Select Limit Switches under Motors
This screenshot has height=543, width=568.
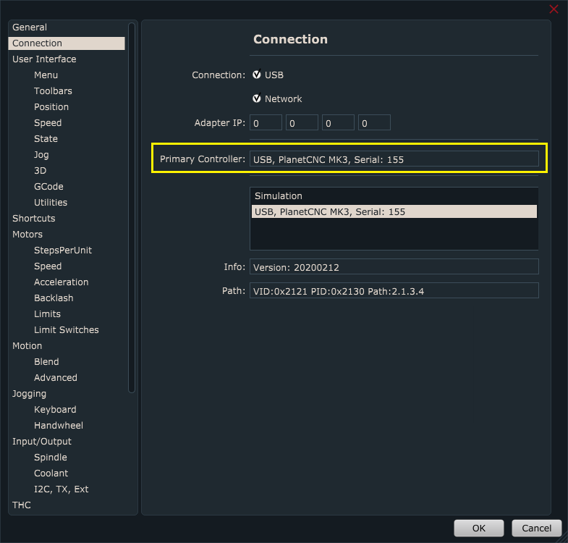(x=67, y=330)
